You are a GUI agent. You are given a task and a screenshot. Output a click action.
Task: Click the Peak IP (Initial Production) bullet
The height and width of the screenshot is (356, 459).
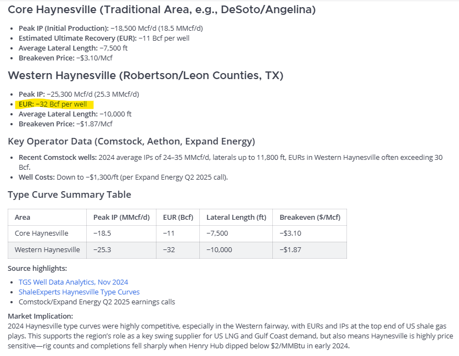pos(111,28)
